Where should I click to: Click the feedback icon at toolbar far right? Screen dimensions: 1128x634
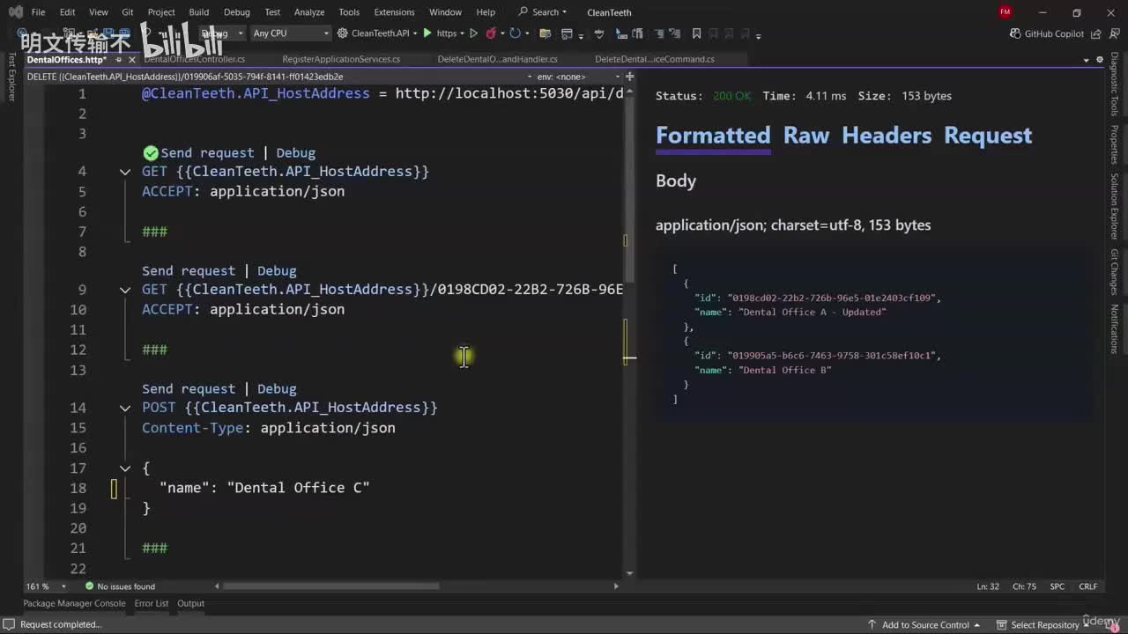pyautogui.click(x=1114, y=33)
